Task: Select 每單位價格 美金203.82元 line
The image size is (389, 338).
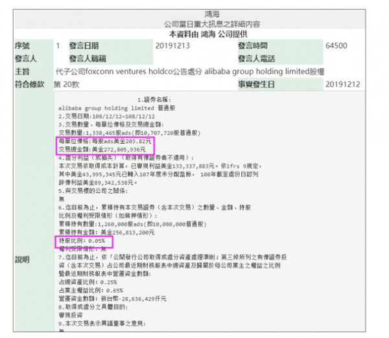Action: click(105, 141)
